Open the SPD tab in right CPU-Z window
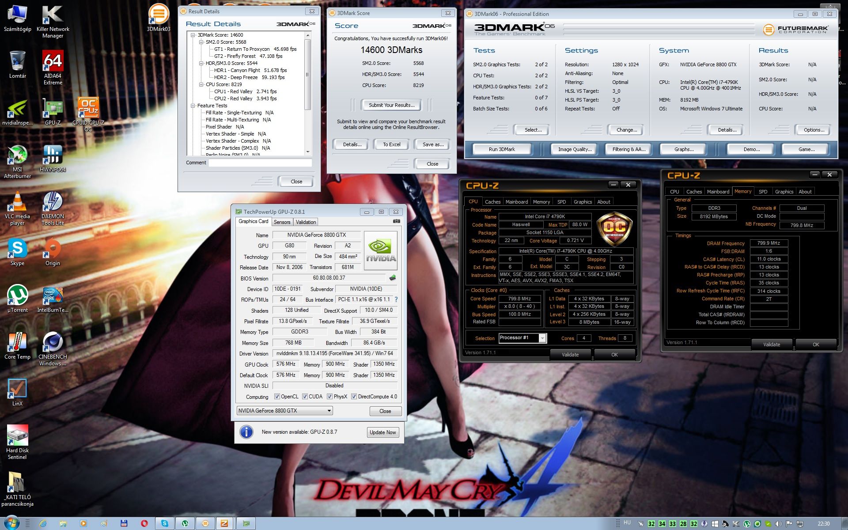 coord(763,192)
